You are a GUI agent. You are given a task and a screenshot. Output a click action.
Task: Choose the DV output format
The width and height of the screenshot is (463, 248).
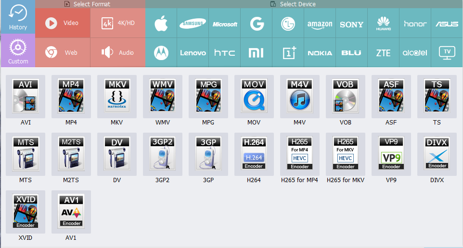pyautogui.click(x=117, y=154)
